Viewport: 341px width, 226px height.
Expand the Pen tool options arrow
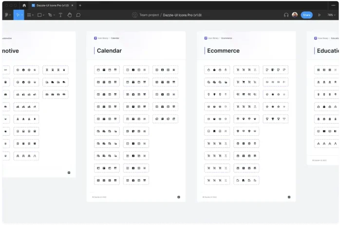(54, 15)
